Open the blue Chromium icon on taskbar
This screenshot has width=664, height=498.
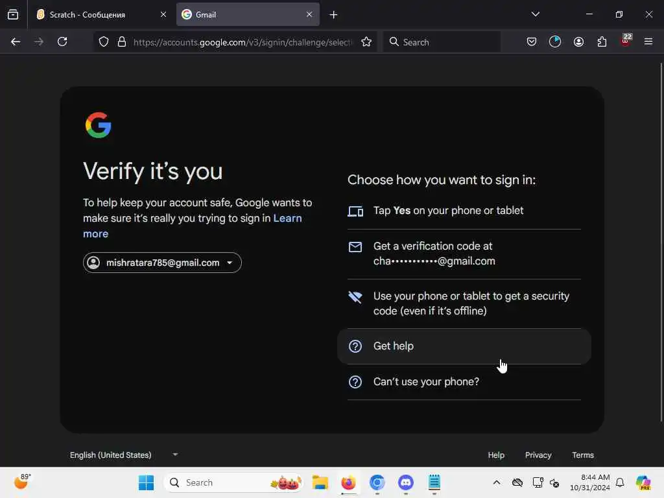coord(377,482)
